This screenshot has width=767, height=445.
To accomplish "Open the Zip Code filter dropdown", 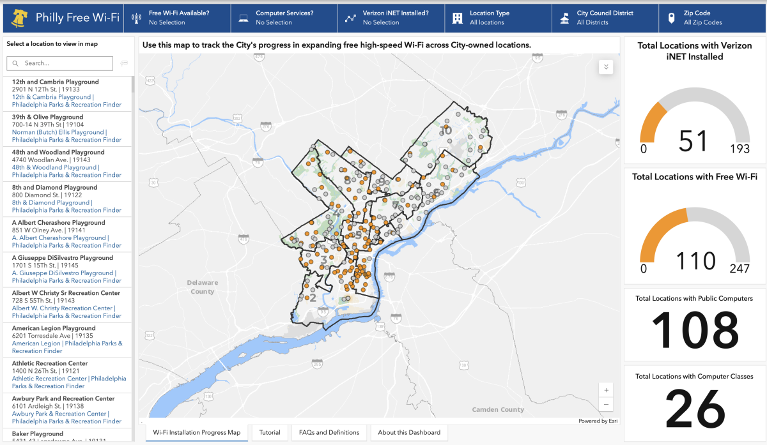I will (712, 18).
